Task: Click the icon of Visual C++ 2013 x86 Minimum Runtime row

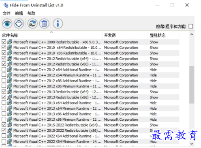Action: point(10,119)
